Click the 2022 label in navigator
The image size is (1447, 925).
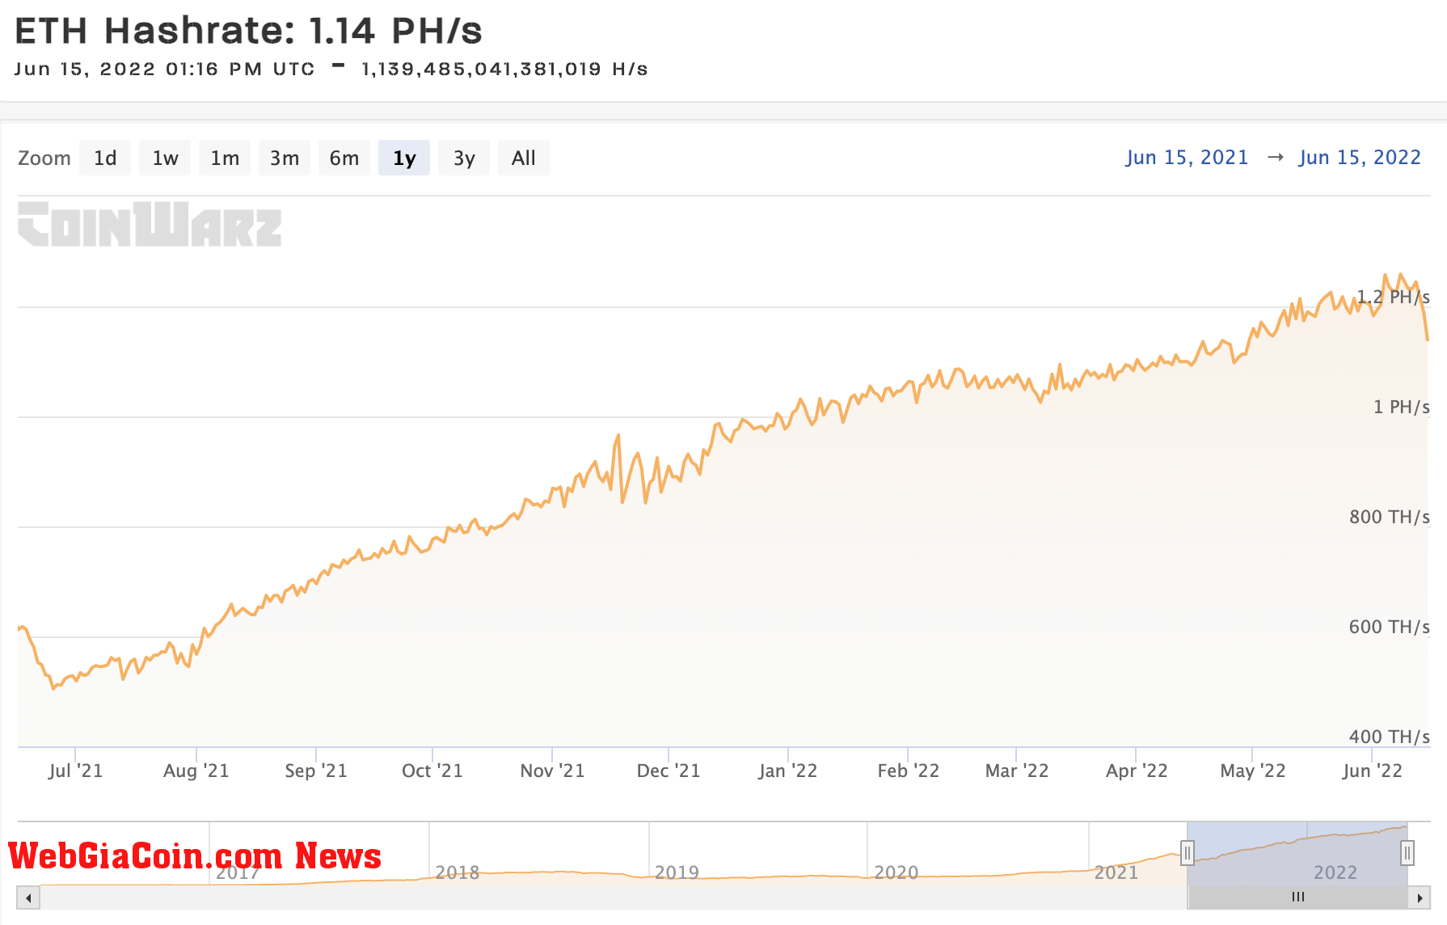point(1335,872)
